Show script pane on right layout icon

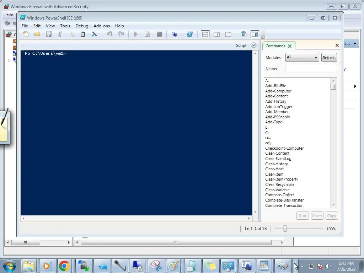pyautogui.click(x=216, y=34)
